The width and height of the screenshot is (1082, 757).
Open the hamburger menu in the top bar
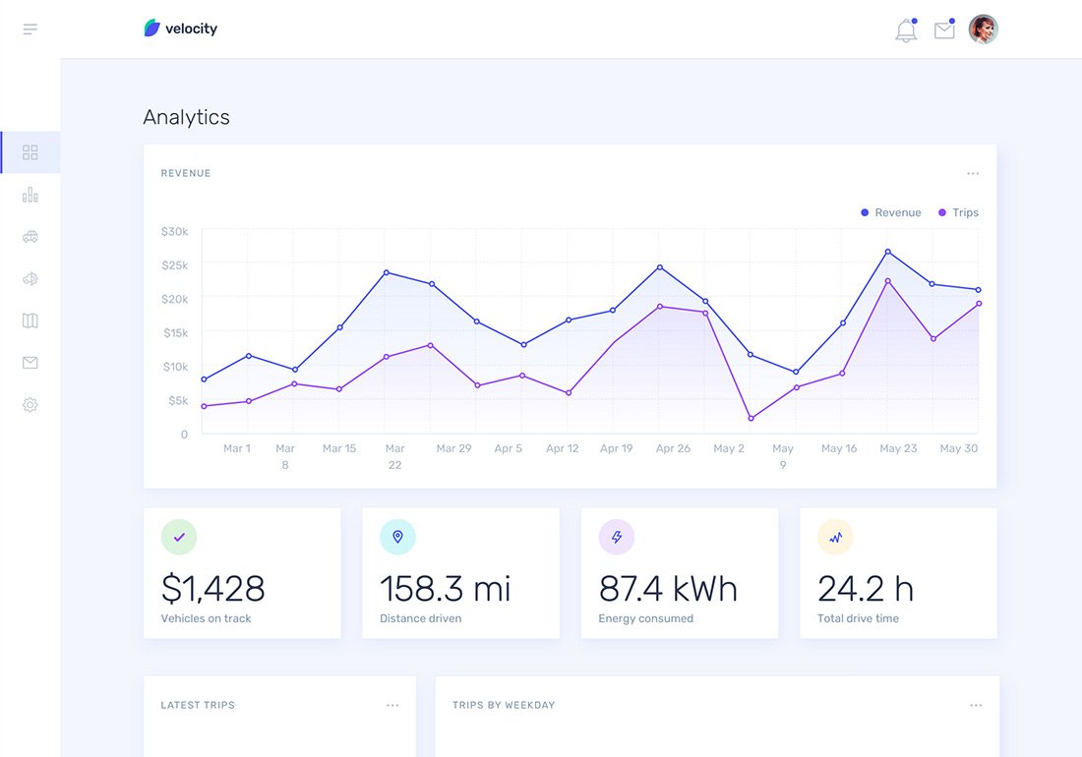[x=30, y=29]
